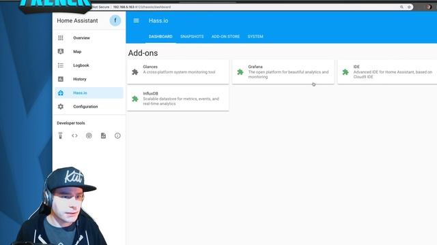Open the Glances add-on card
Viewport: 437px width, 245px height.
(178, 72)
